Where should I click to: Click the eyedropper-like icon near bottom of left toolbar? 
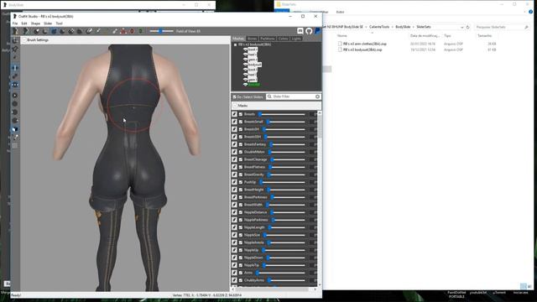[x=15, y=138]
